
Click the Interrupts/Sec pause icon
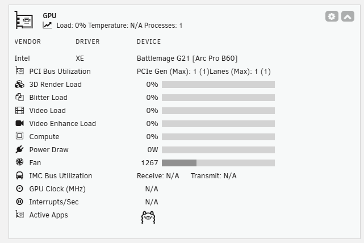click(x=19, y=202)
